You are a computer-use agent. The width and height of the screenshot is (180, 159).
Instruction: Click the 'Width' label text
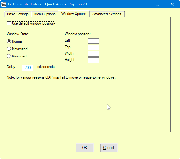69,53
